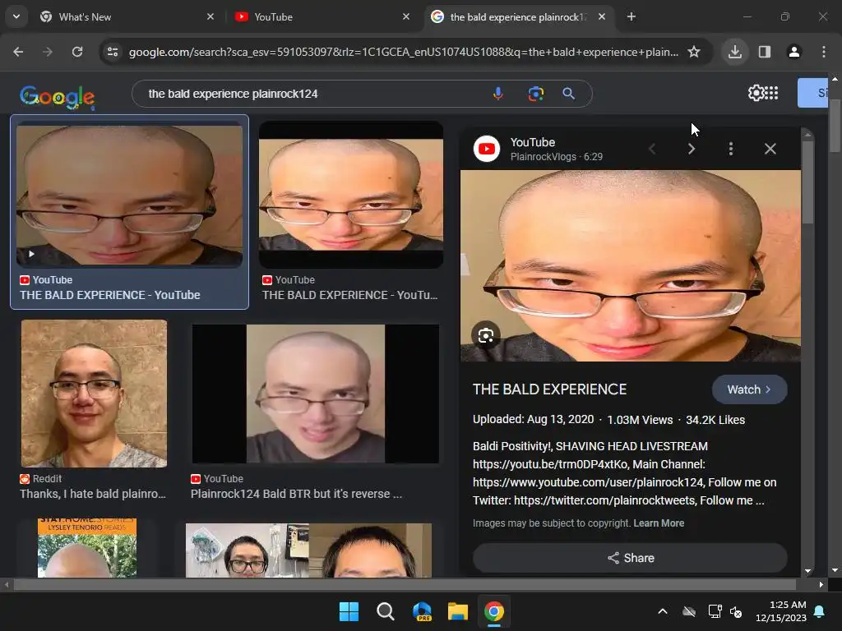
Task: Submit search with magnifier icon
Action: point(569,94)
